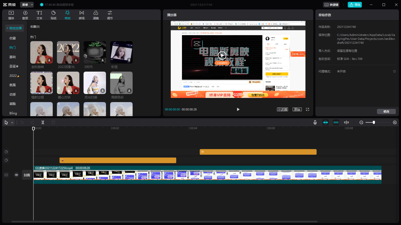Select the 潮酷 effects category

point(13,104)
